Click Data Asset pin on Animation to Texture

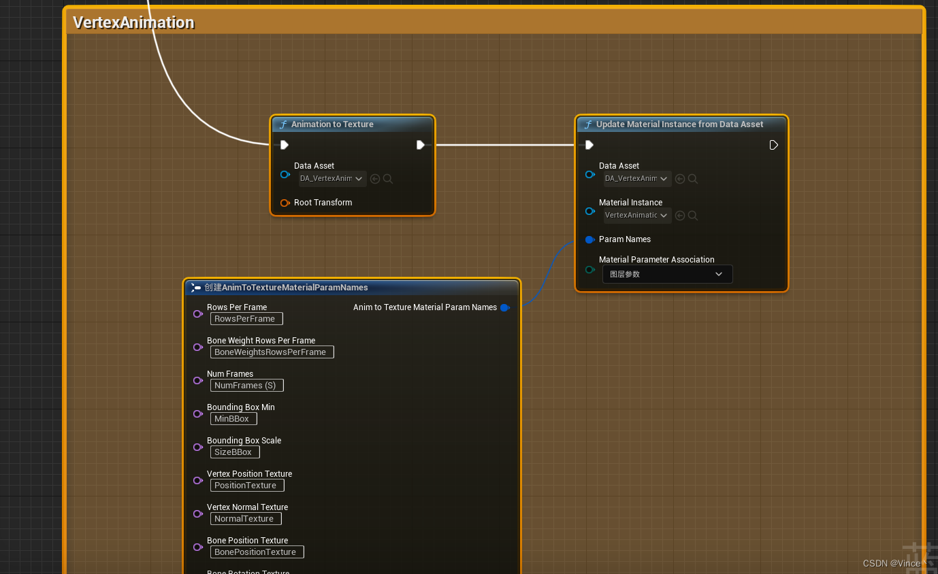point(285,175)
